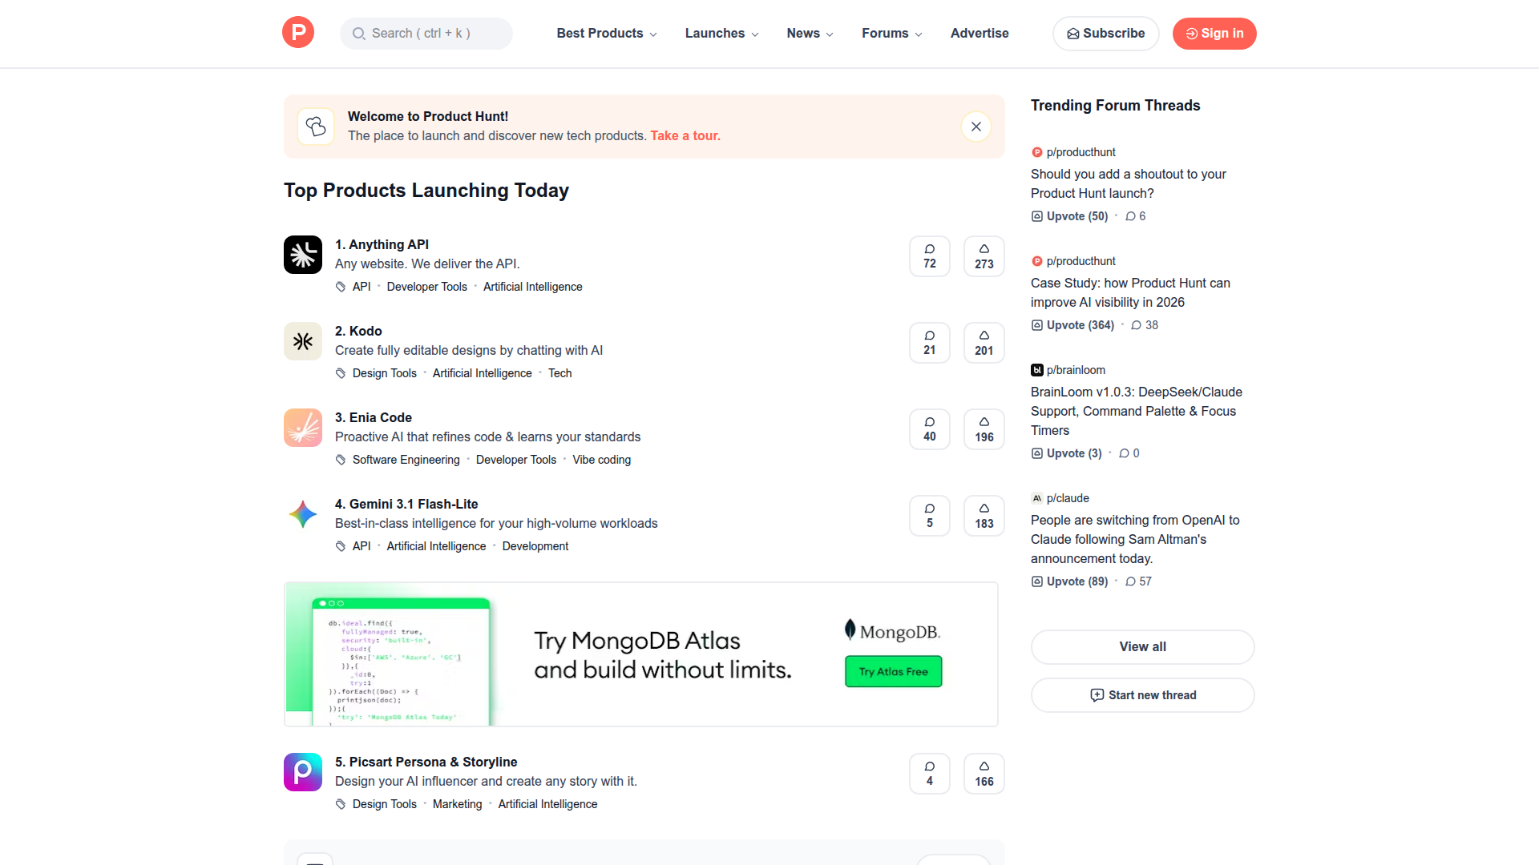This screenshot has width=1539, height=865.
Task: Click the Kodo product logo
Action: [x=302, y=340]
